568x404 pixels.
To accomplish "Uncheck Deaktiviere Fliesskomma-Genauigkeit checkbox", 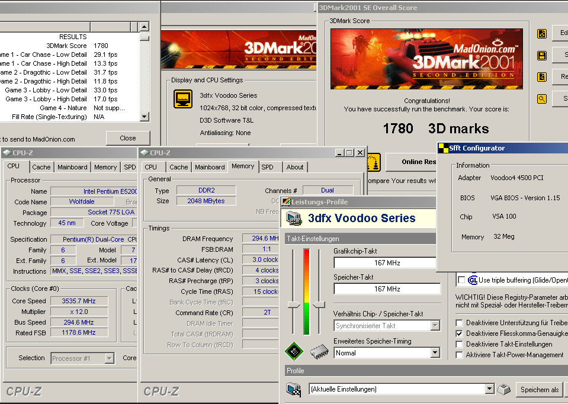I will pyautogui.click(x=460, y=334).
